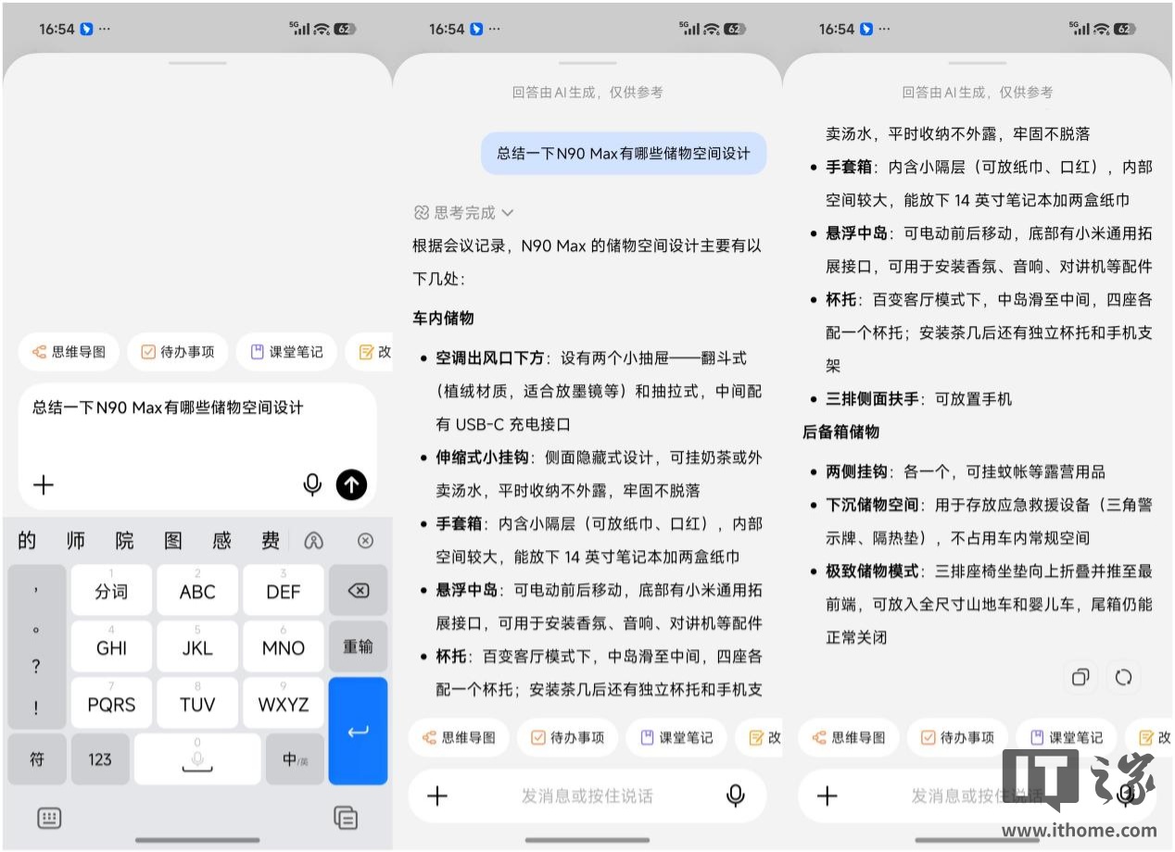
Task: Select 课堂笔记 chip in middle screen
Action: click(x=676, y=737)
